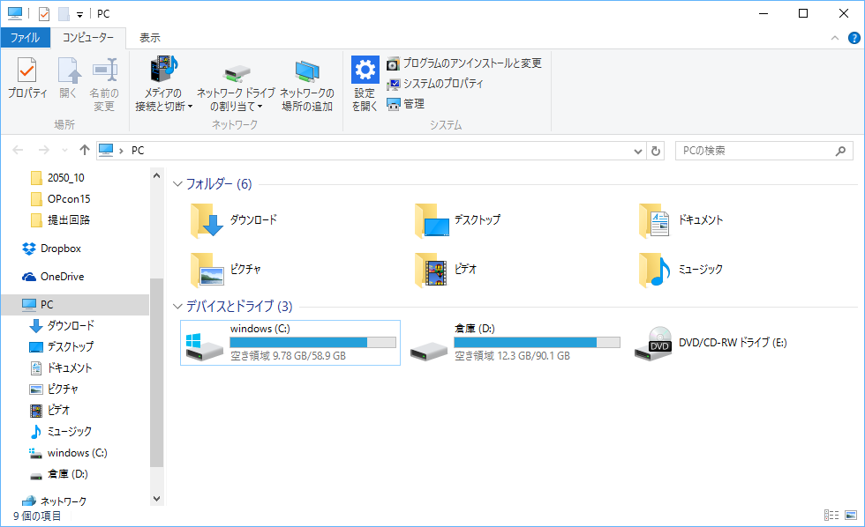Click the forward navigation arrow
The height and width of the screenshot is (527, 865).
tap(43, 150)
